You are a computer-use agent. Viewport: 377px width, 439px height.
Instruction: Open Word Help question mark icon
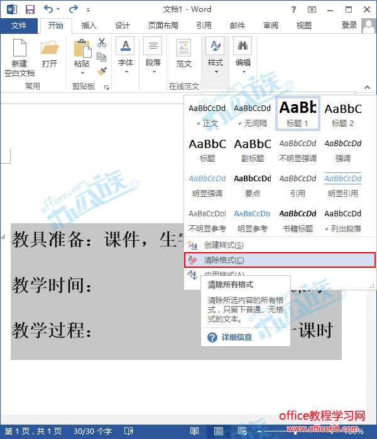click(293, 9)
